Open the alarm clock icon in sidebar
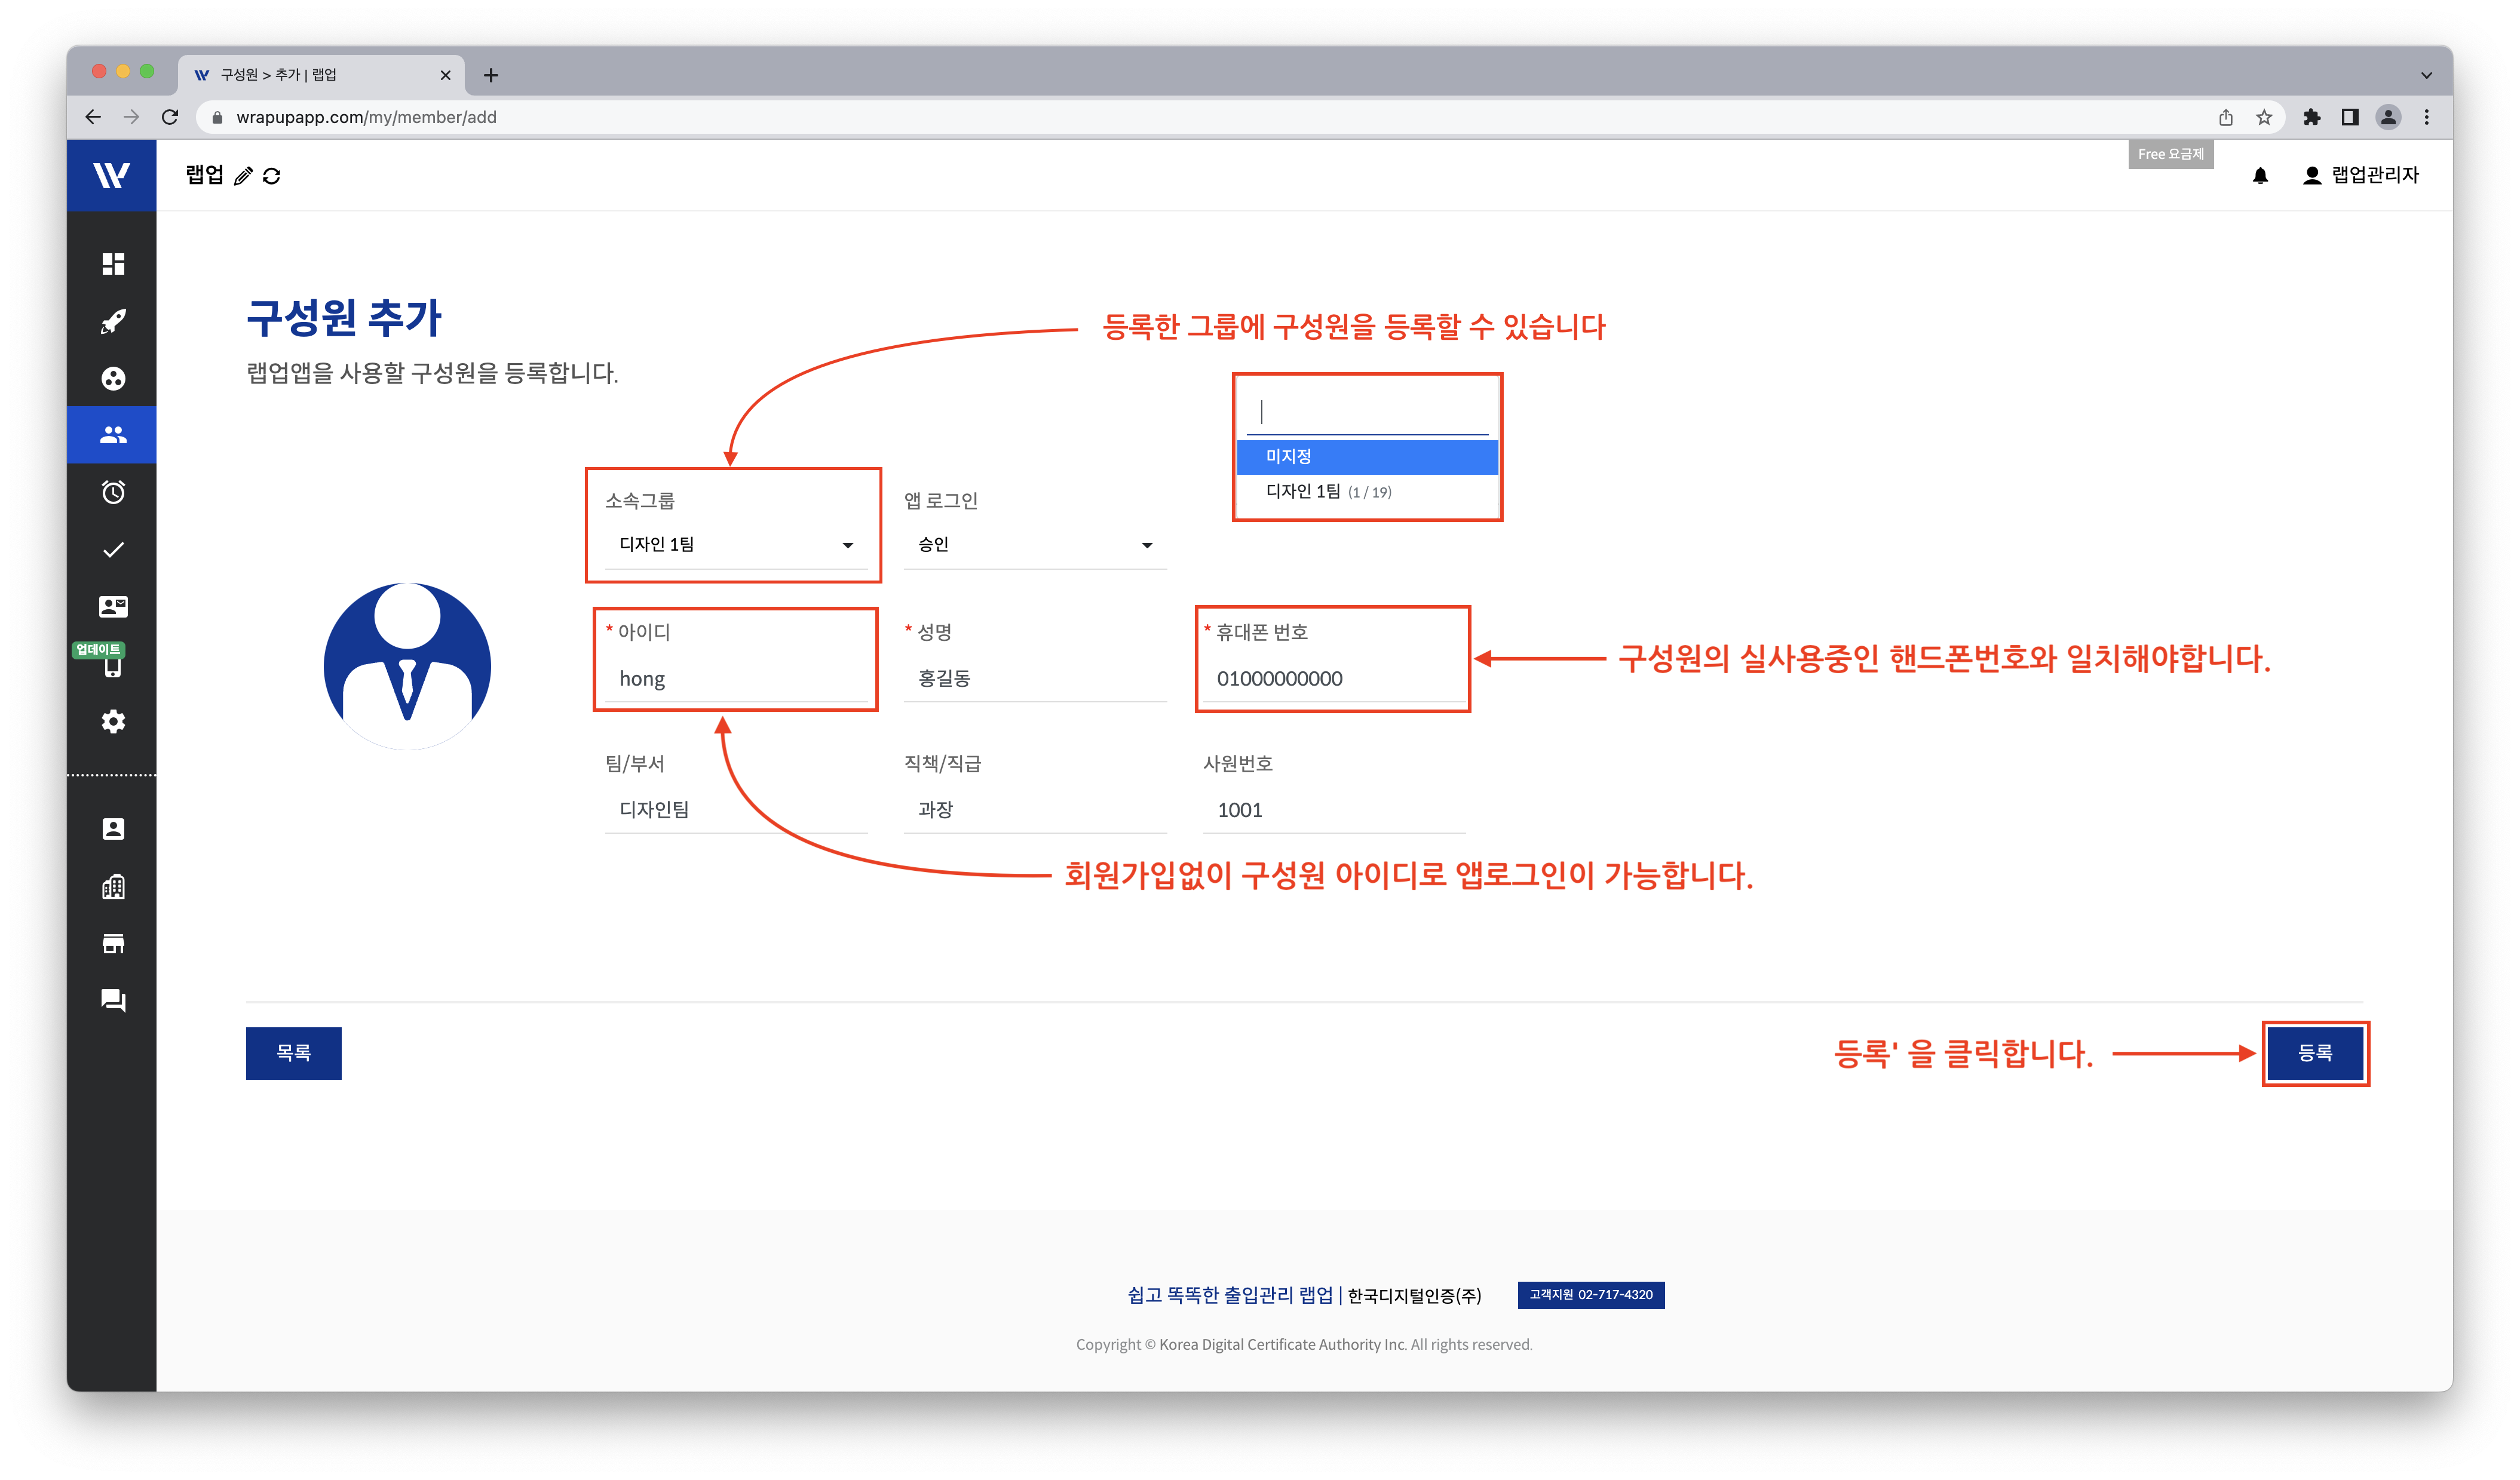Image resolution: width=2520 pixels, height=1480 pixels. [113, 492]
